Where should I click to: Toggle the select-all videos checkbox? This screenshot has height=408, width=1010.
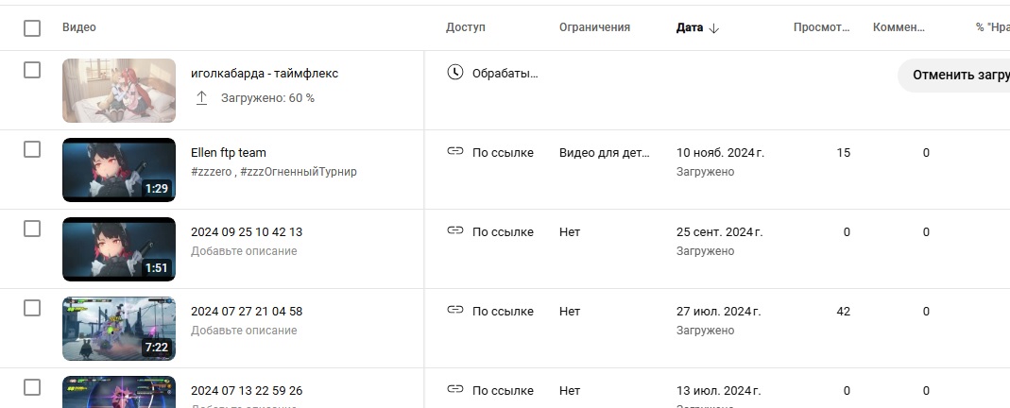[32, 28]
